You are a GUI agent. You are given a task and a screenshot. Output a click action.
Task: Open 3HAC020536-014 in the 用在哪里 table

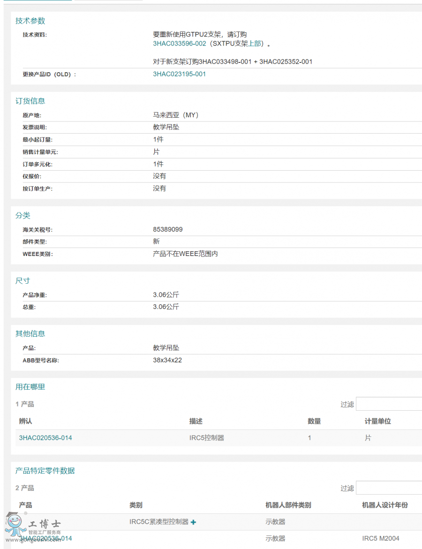coord(46,437)
